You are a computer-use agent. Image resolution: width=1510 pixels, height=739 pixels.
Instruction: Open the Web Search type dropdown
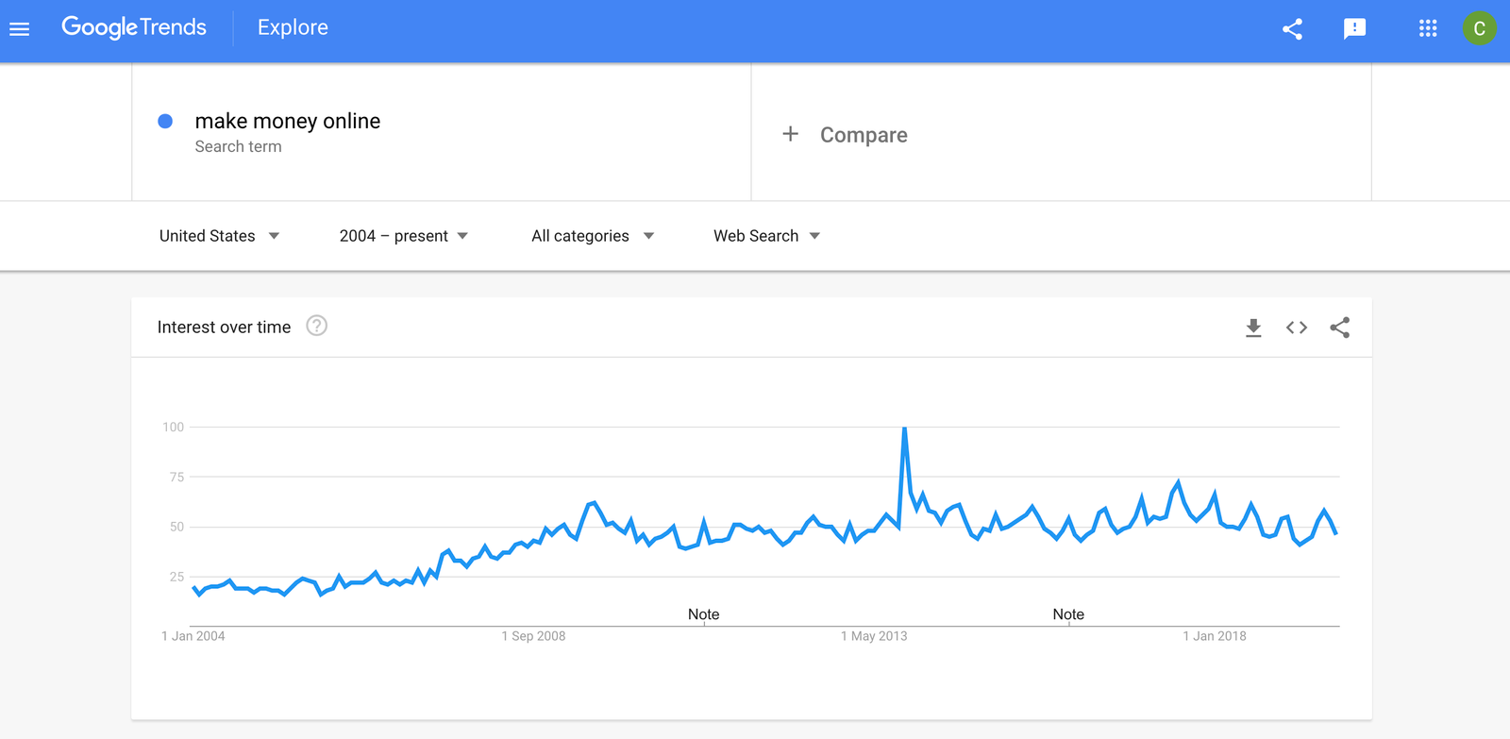click(766, 236)
